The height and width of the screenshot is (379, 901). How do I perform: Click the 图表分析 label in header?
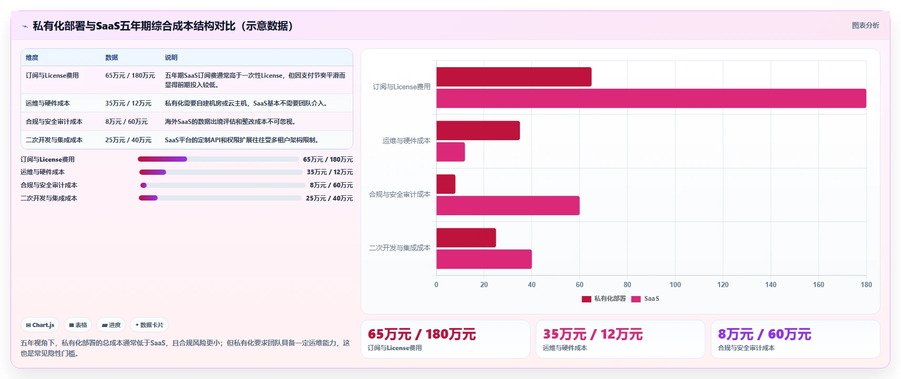pos(865,25)
